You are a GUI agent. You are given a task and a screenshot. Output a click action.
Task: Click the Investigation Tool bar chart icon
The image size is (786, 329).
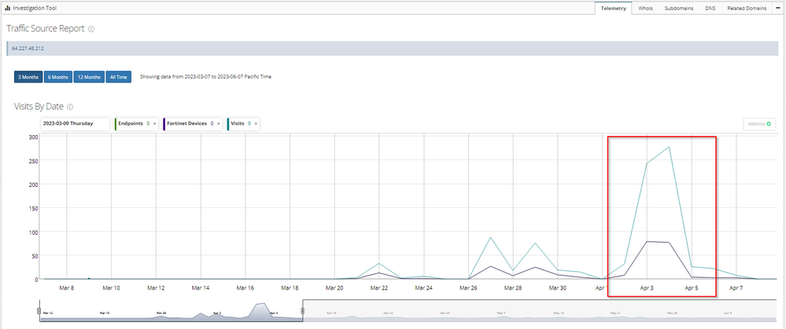[x=7, y=7]
